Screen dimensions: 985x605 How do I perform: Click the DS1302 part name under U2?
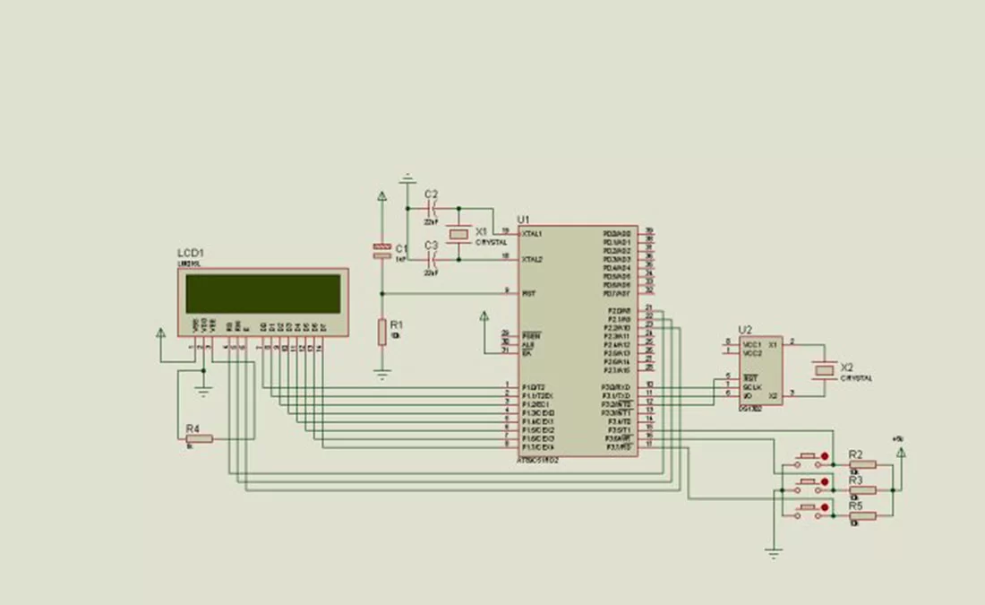pyautogui.click(x=750, y=409)
